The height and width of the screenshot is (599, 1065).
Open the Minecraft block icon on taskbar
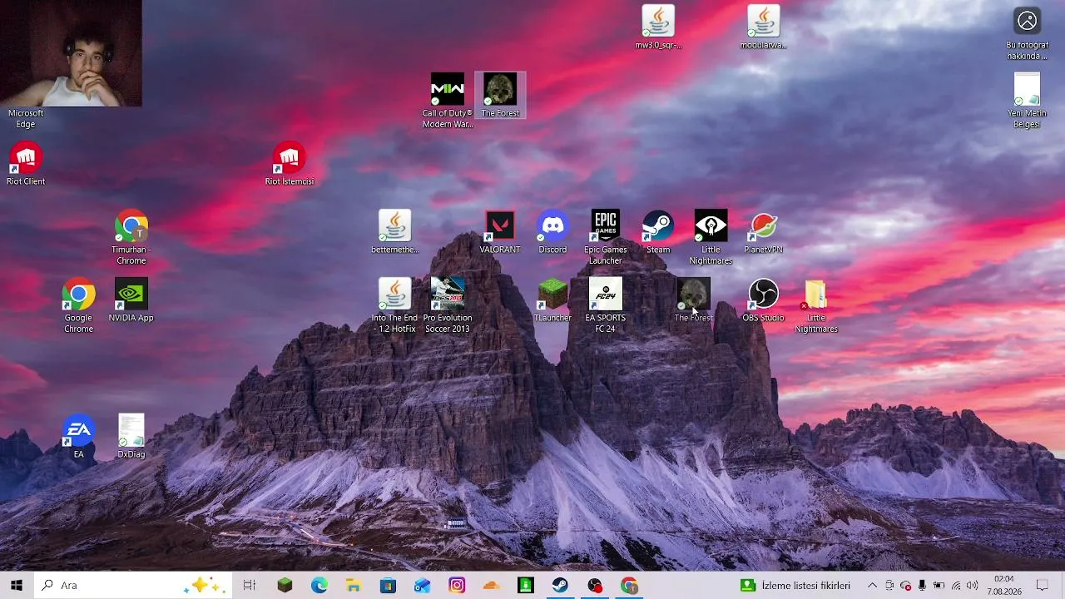click(x=285, y=586)
